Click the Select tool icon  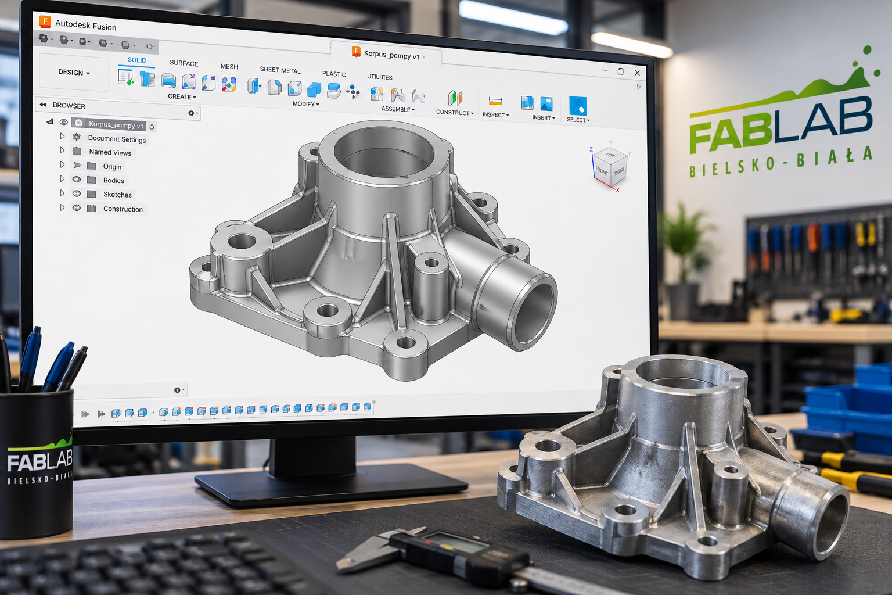578,106
